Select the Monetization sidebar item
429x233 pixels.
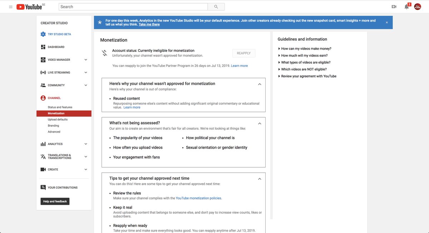tap(64, 114)
